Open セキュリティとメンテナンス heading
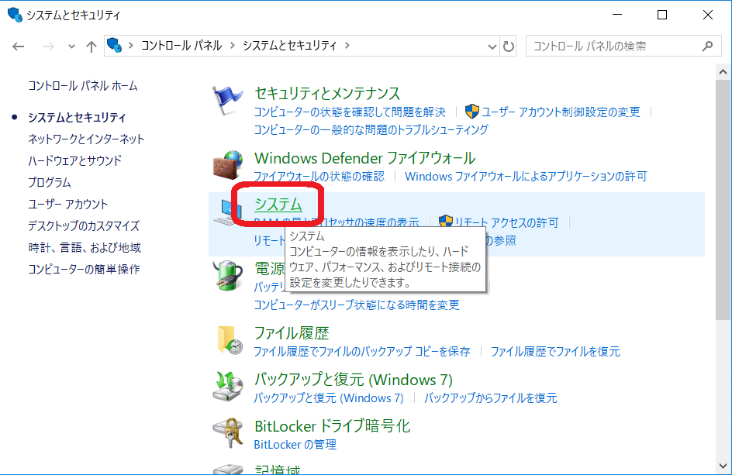This screenshot has width=732, height=475. pyautogui.click(x=327, y=93)
